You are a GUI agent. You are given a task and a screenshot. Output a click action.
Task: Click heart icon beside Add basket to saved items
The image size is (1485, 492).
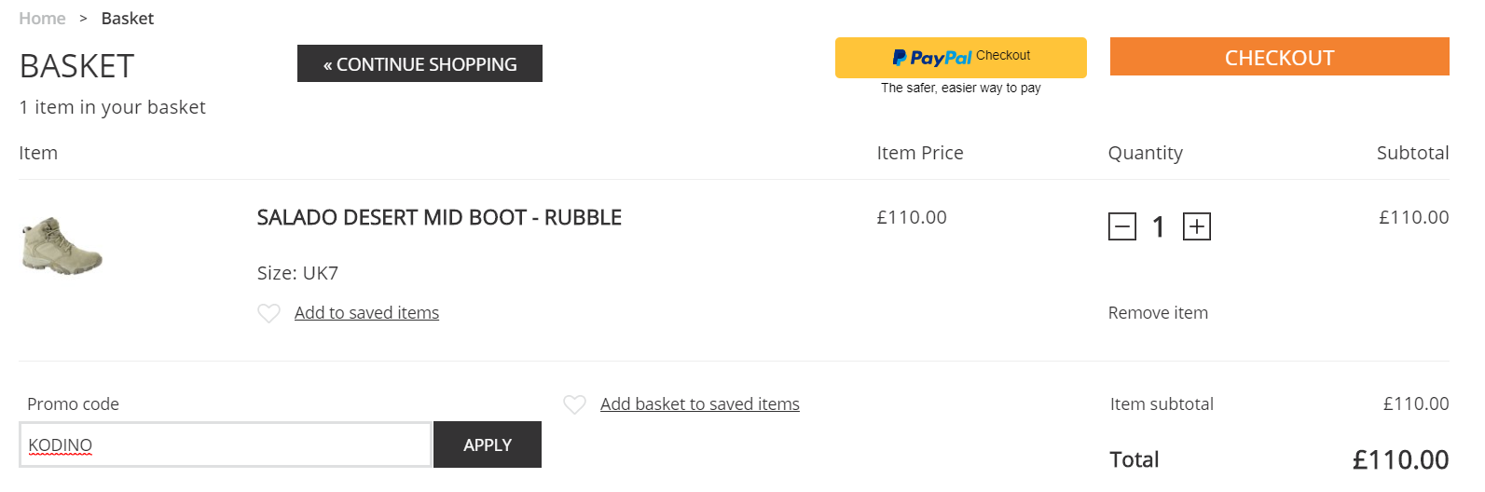pyautogui.click(x=574, y=404)
